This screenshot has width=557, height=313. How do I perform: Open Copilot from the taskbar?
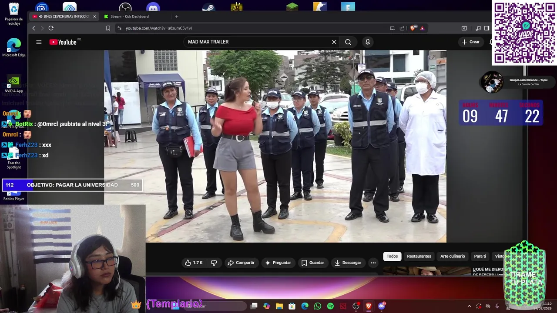[266, 306]
